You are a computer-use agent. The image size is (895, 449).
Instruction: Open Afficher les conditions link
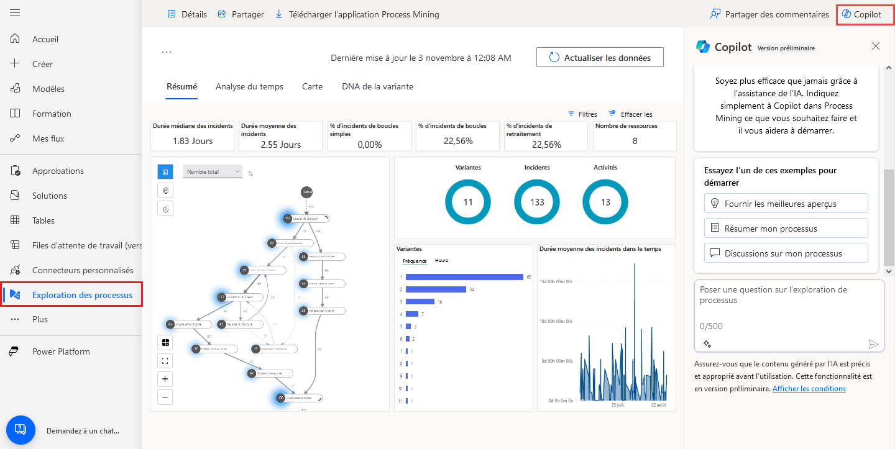[809, 389]
